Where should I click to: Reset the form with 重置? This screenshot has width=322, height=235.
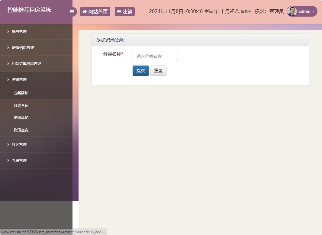[158, 71]
